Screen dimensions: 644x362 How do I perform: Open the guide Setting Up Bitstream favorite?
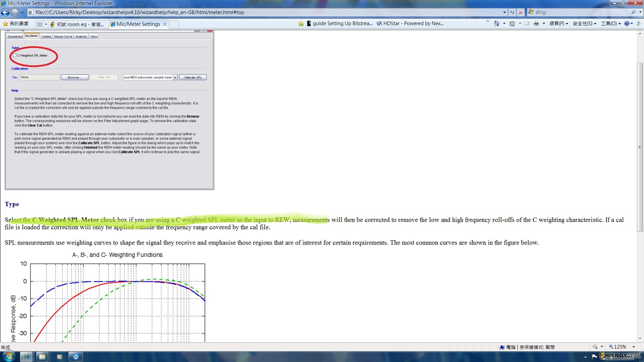pos(339,23)
